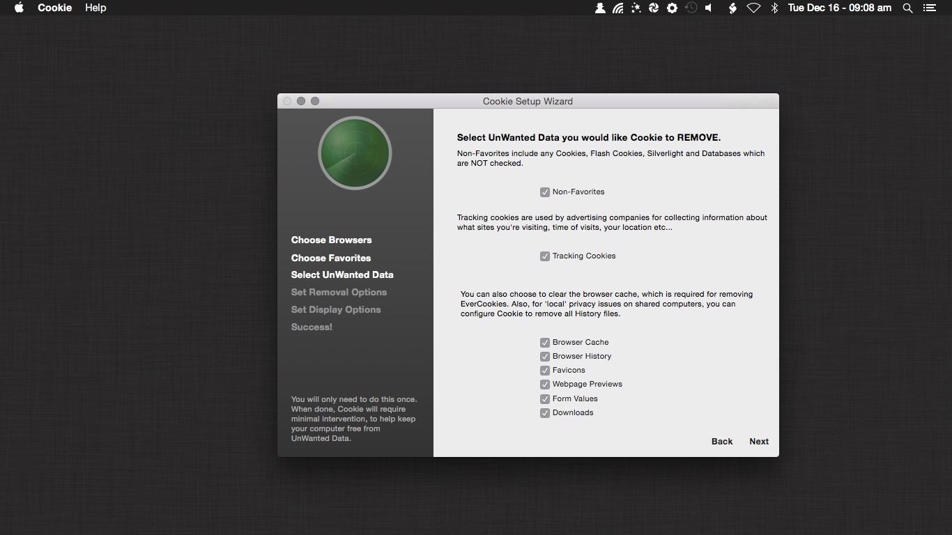Toggle the Webpage Previews checkbox
Viewport: 952px width, 535px height.
[545, 385]
